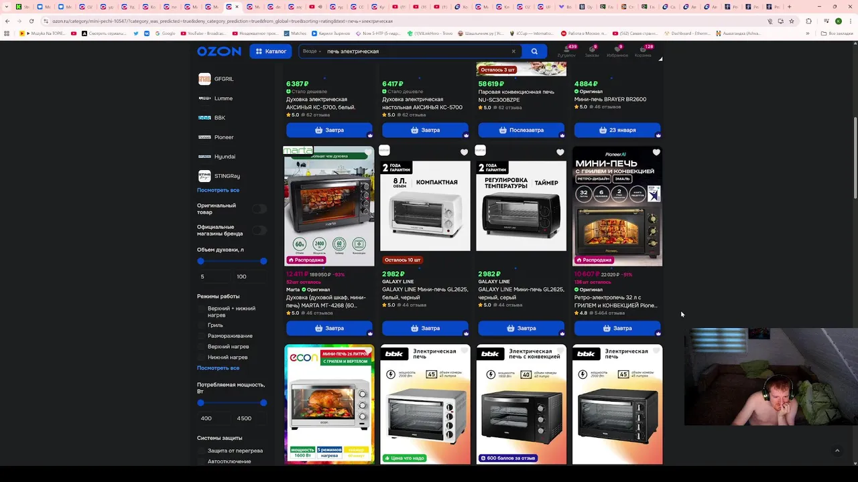The width and height of the screenshot is (858, 482).
Task: Check Верхний + нижний нагрев
Action: (x=201, y=309)
